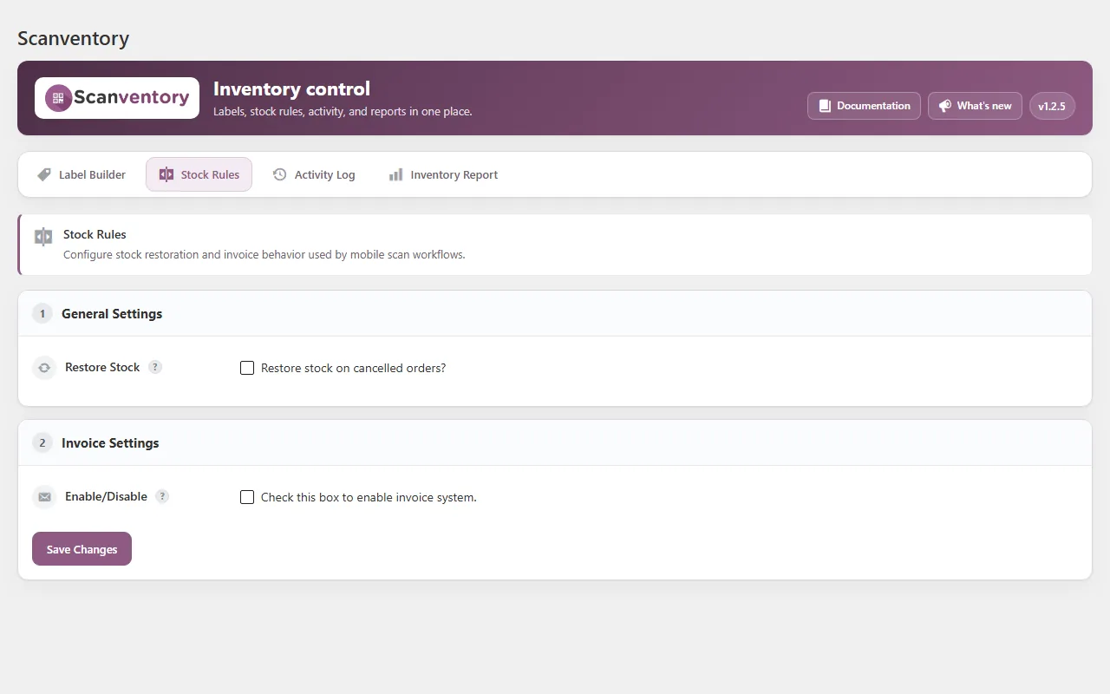Screen dimensions: 1110x694
Task: Open the help tooltip for Enable/Disable
Action: click(x=162, y=496)
